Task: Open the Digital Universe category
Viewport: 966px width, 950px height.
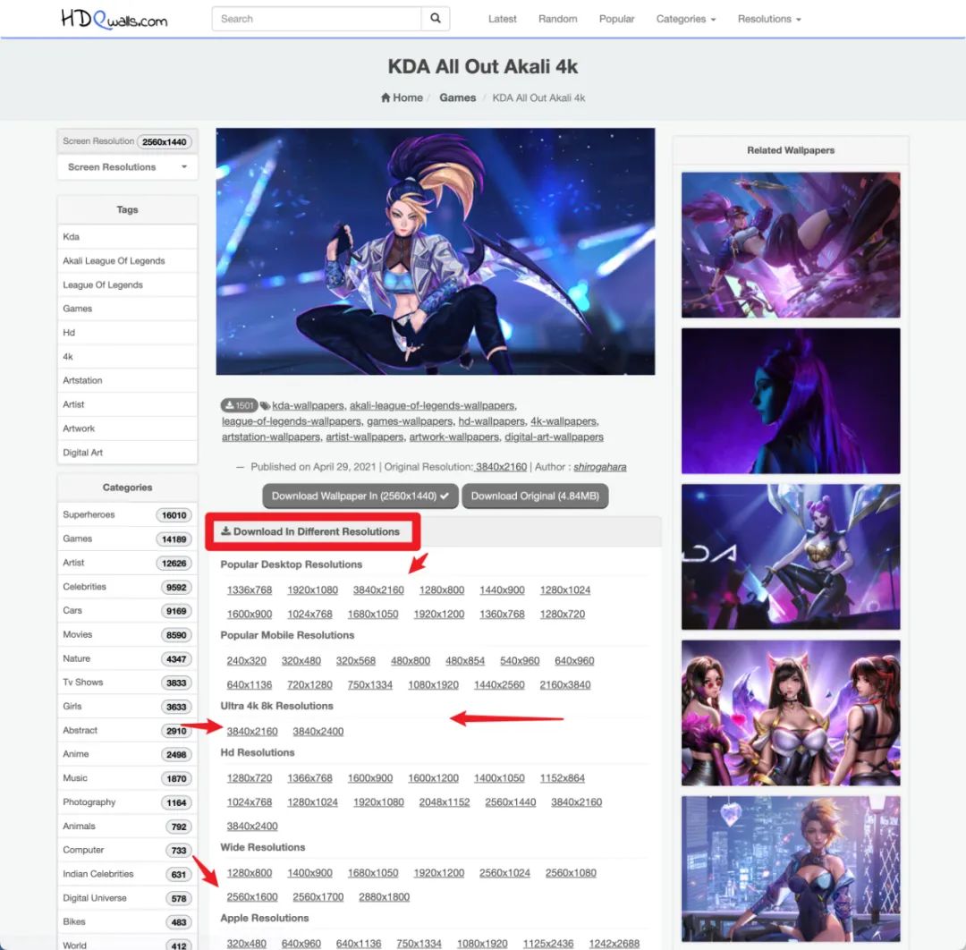Action: tap(128, 897)
